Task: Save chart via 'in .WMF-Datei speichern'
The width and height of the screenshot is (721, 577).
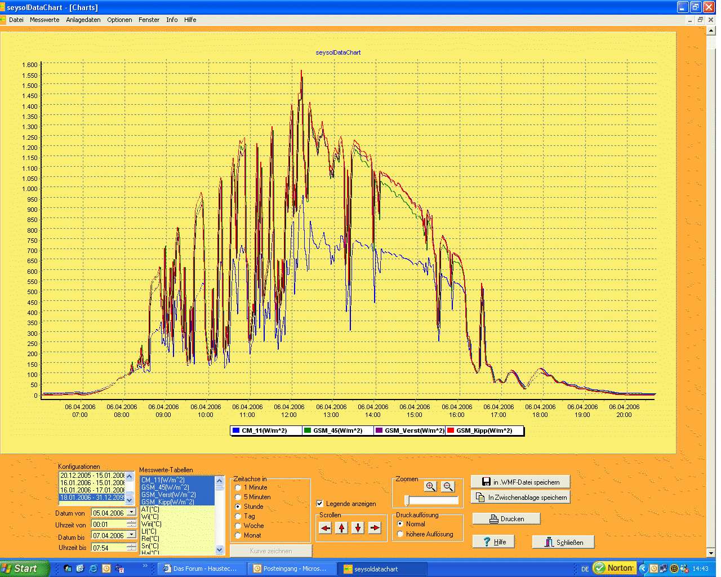Action: pos(520,482)
